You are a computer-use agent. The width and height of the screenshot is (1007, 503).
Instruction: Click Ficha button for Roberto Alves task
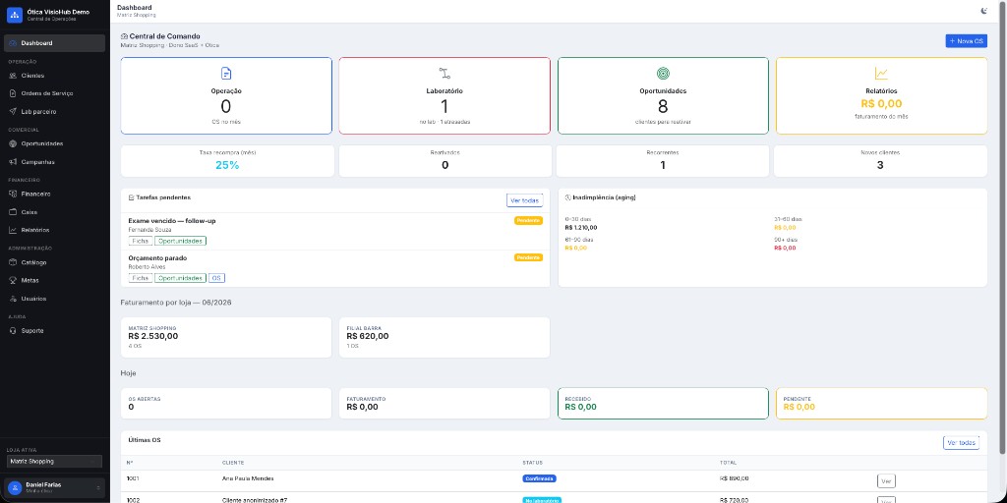tap(140, 278)
